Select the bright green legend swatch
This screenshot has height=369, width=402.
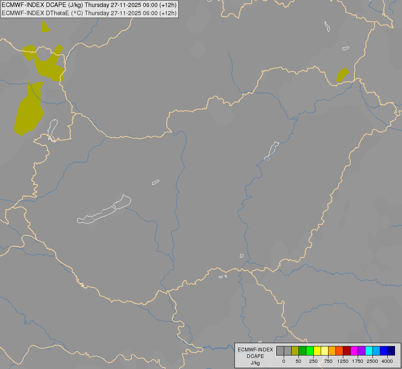pos(310,351)
